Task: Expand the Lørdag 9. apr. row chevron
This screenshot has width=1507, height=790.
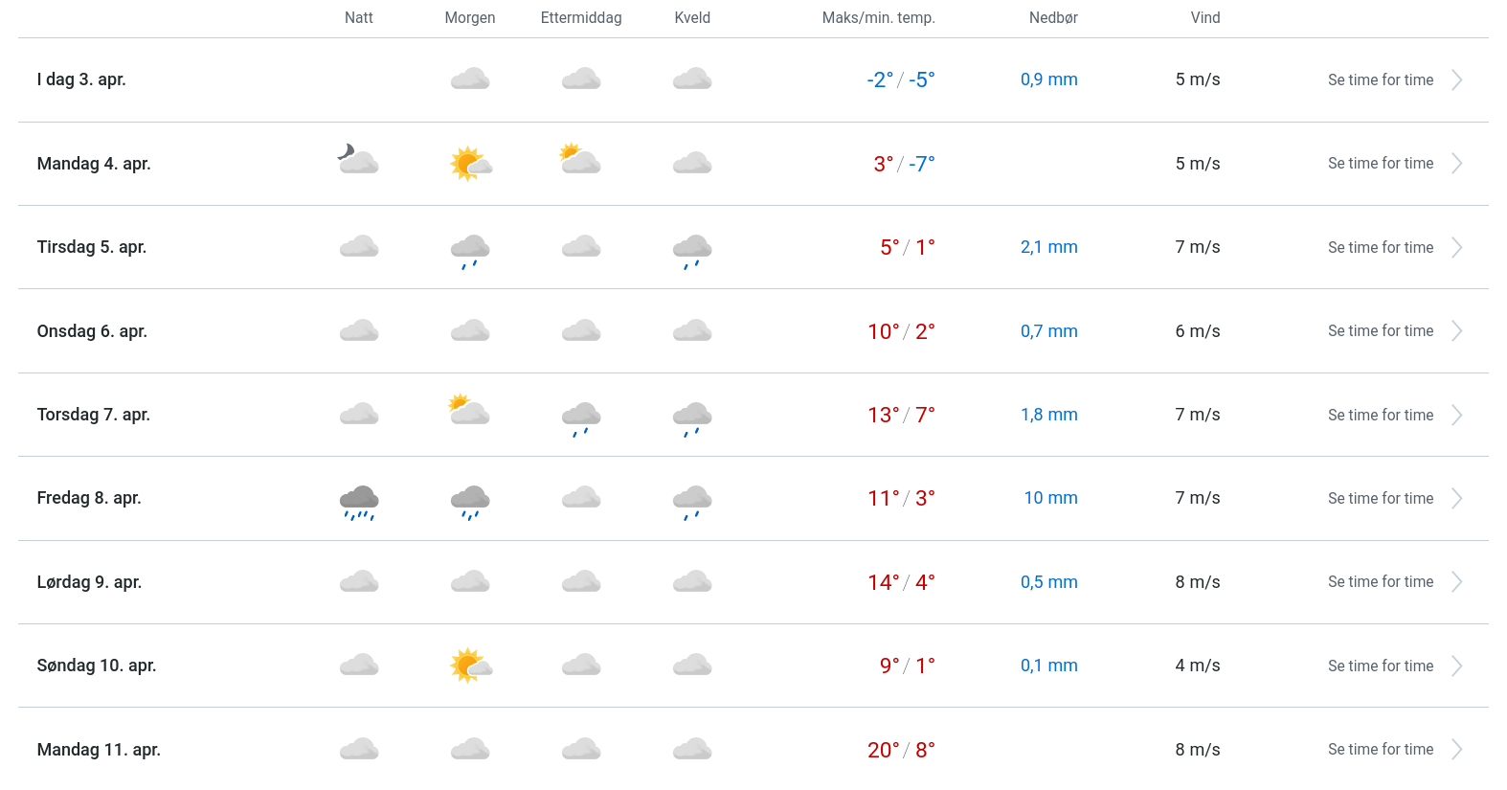Action: click(1456, 582)
